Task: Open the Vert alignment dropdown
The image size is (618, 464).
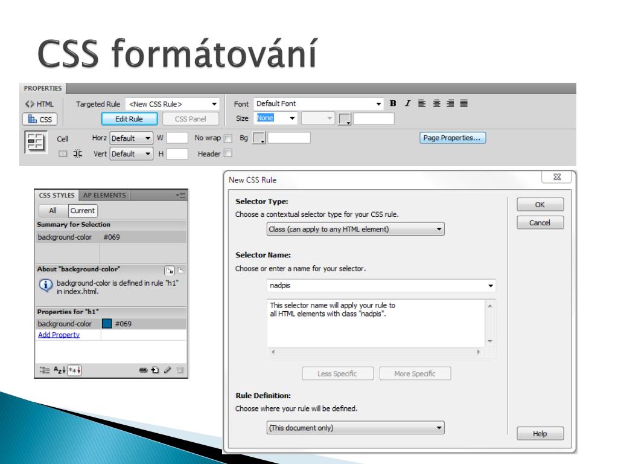Action: pos(131,154)
